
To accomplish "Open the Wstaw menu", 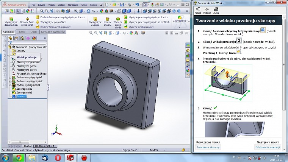I will 61,5.
